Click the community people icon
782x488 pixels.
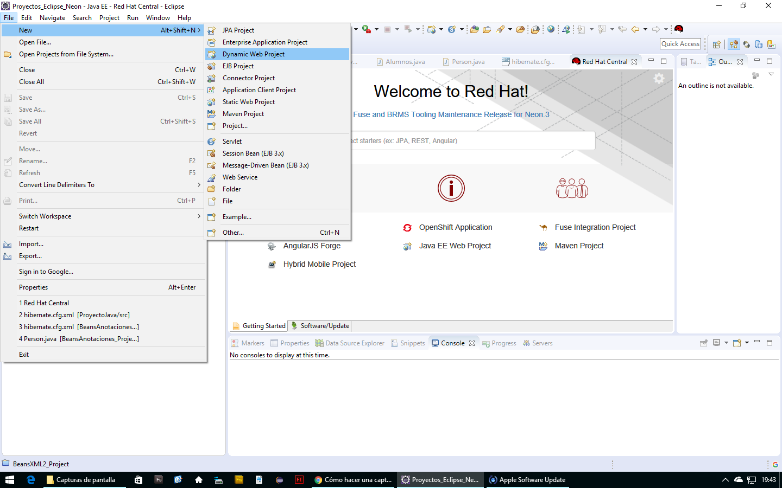point(572,188)
